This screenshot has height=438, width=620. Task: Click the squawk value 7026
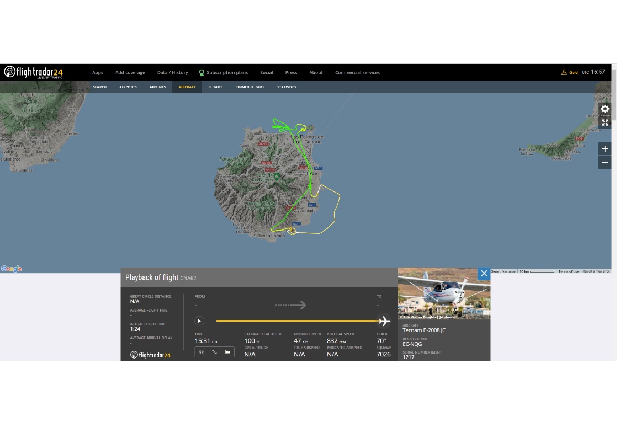pyautogui.click(x=384, y=354)
